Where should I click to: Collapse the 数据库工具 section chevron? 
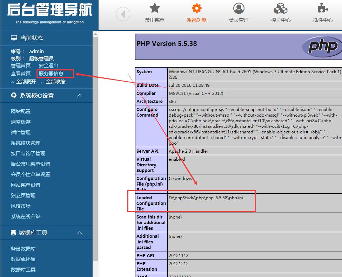(80, 233)
